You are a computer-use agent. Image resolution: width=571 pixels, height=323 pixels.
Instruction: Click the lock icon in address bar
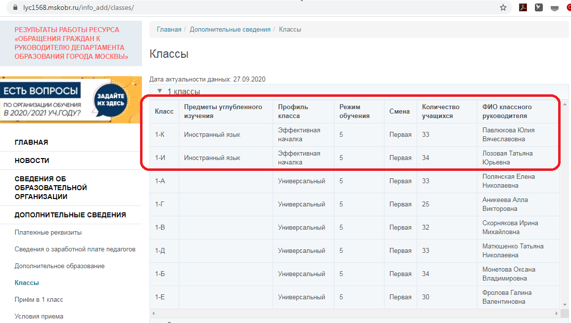tap(14, 8)
